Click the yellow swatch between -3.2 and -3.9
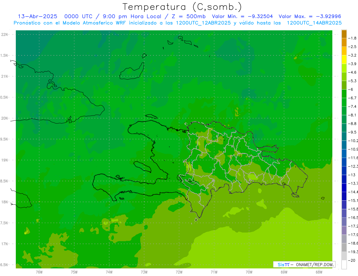358x276 pixels. point(344,60)
